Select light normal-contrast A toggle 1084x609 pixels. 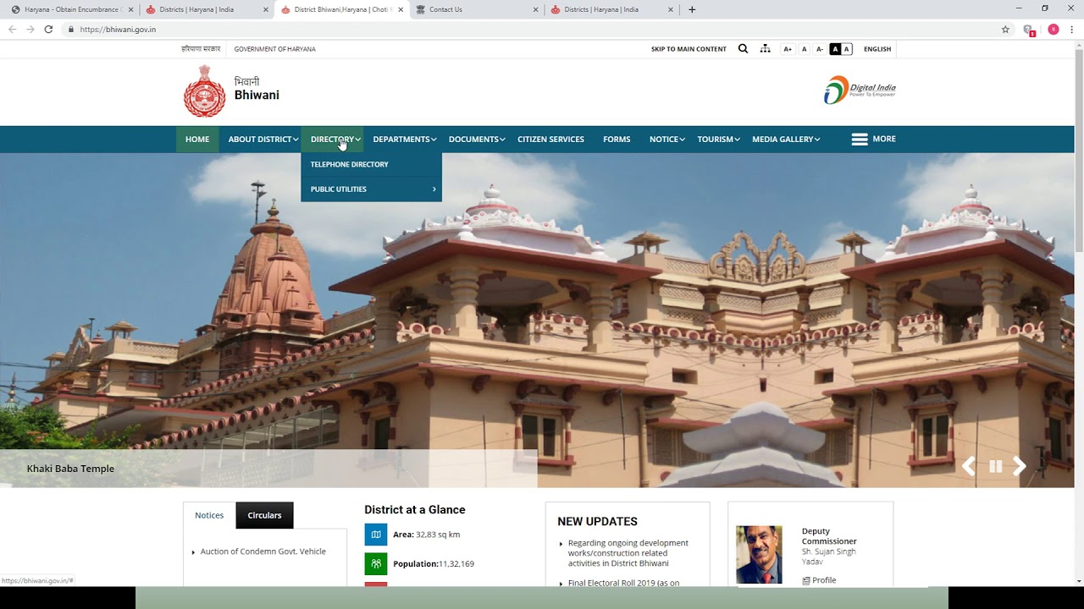tap(846, 49)
